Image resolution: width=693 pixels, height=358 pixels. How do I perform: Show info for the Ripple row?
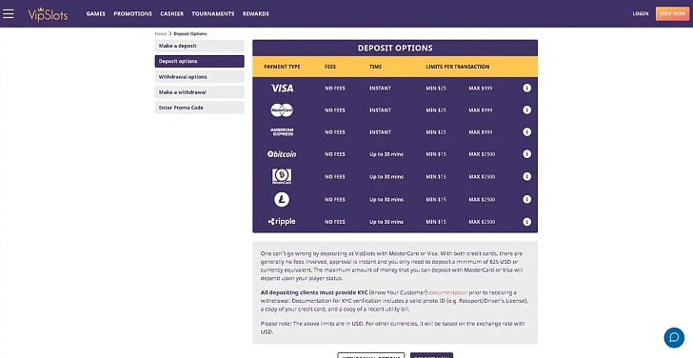(526, 222)
